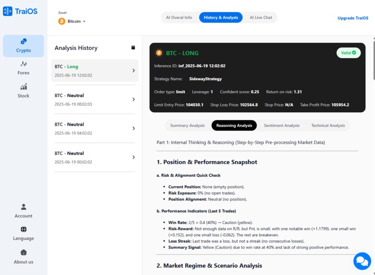The image size is (375, 275).
Task: Click the Inference ID value
Action: (x=202, y=66)
